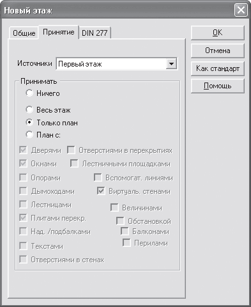This screenshot has width=251, height=307.
Task: Toggle the Дверями checkbox
Action: pos(23,150)
